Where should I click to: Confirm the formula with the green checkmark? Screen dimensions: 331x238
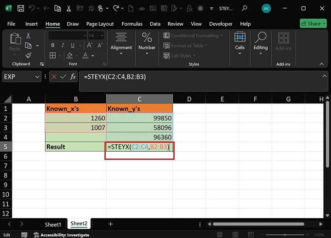(x=63, y=77)
